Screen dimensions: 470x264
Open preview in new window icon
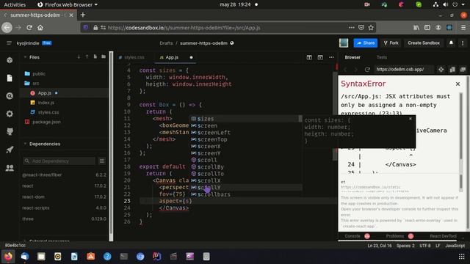coord(463,70)
